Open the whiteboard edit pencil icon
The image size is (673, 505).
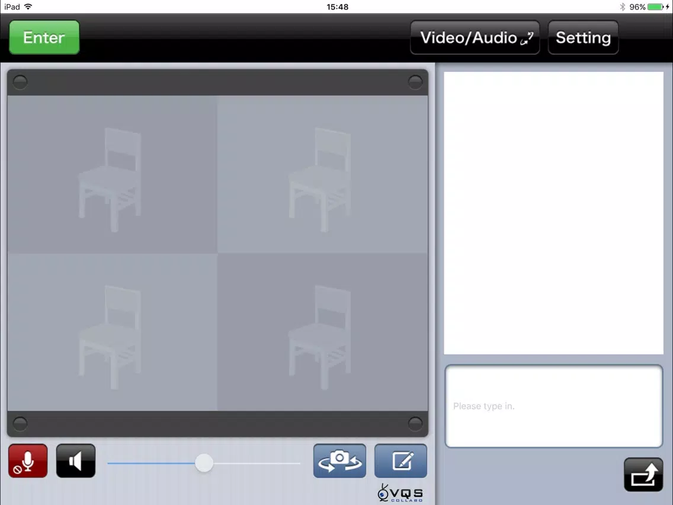401,461
